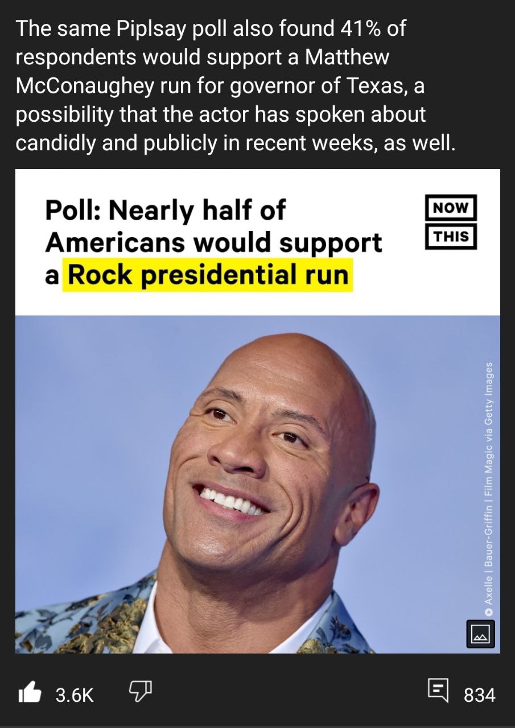The height and width of the screenshot is (728, 515).
Task: Tap the 834 comment count
Action: (x=479, y=695)
